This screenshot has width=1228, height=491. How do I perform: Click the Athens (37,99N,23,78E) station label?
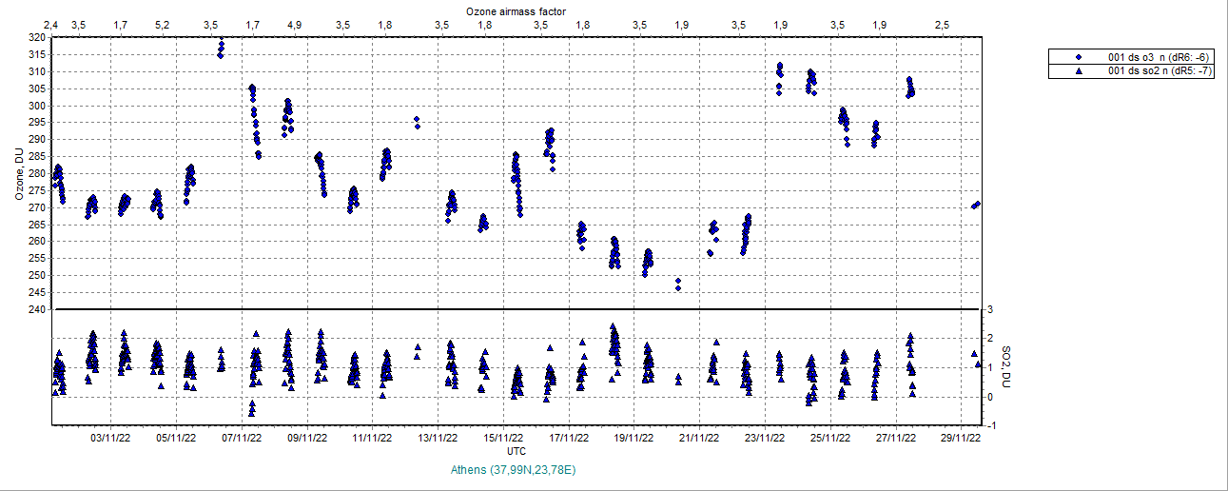tap(513, 470)
